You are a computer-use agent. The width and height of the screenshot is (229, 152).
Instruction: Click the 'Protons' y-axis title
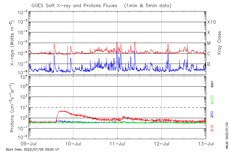pyautogui.click(x=12, y=108)
